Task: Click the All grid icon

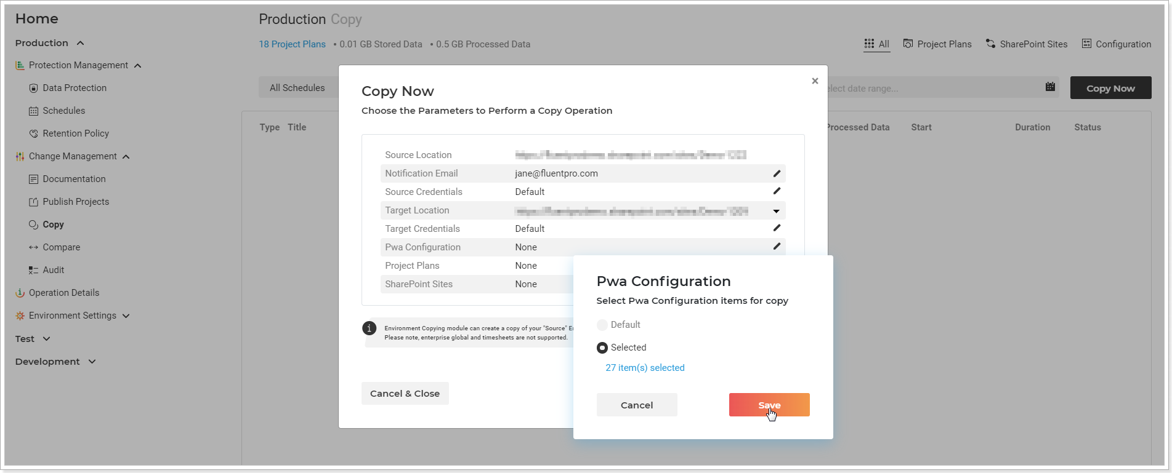Action: coord(869,44)
